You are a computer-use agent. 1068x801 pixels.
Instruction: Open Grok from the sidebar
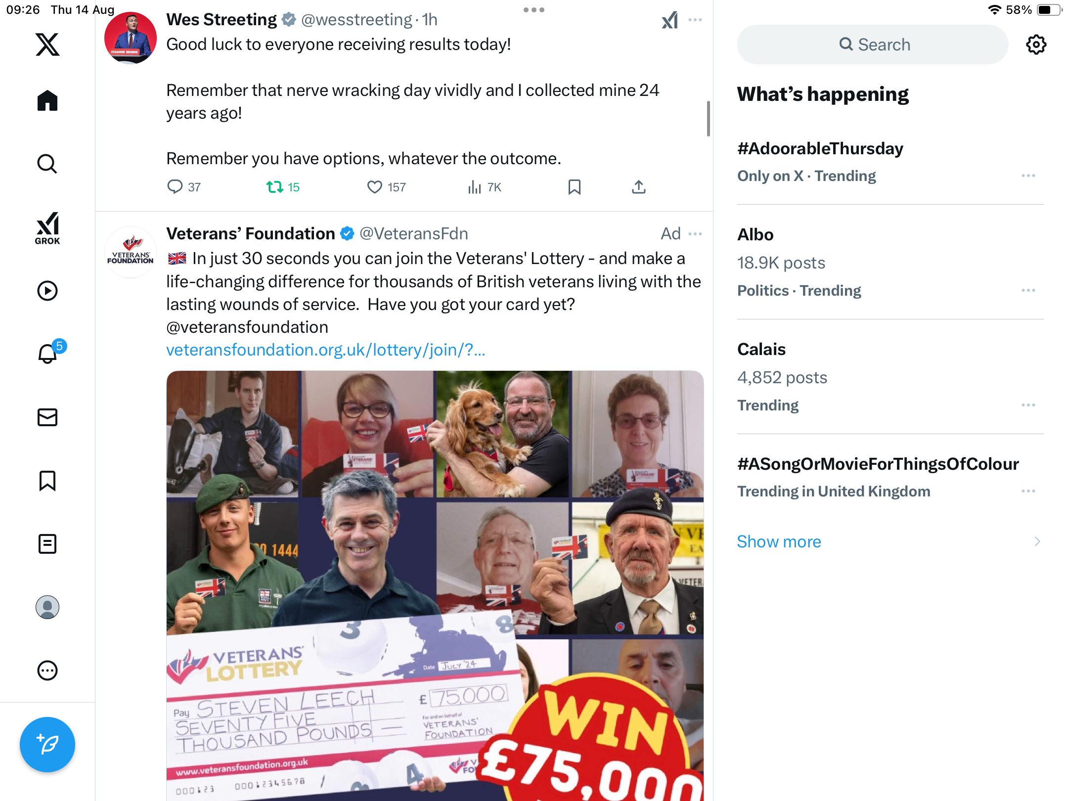click(47, 228)
